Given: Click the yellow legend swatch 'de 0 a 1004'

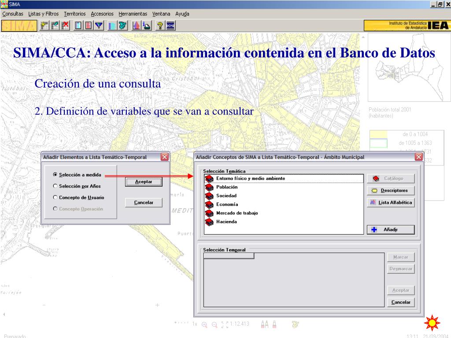Looking at the screenshot, I should pyautogui.click(x=378, y=134).
